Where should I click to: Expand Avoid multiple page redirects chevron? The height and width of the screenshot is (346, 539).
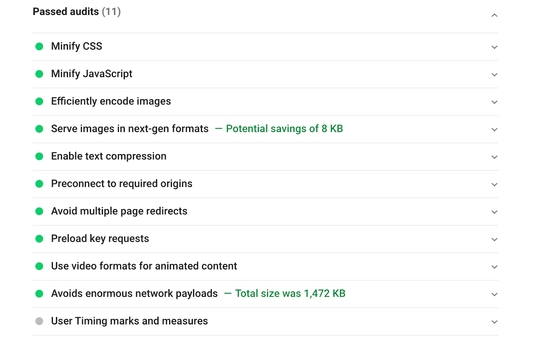click(494, 212)
